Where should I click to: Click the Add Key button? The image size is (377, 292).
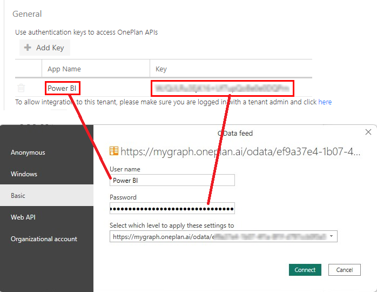[45, 48]
